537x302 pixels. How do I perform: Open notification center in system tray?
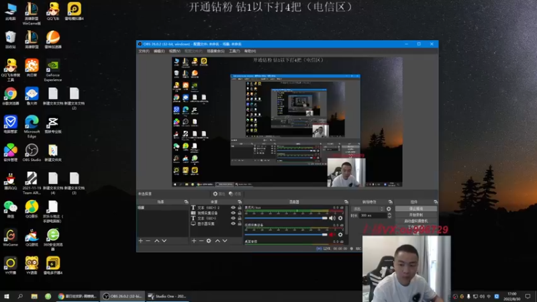pos(528,296)
